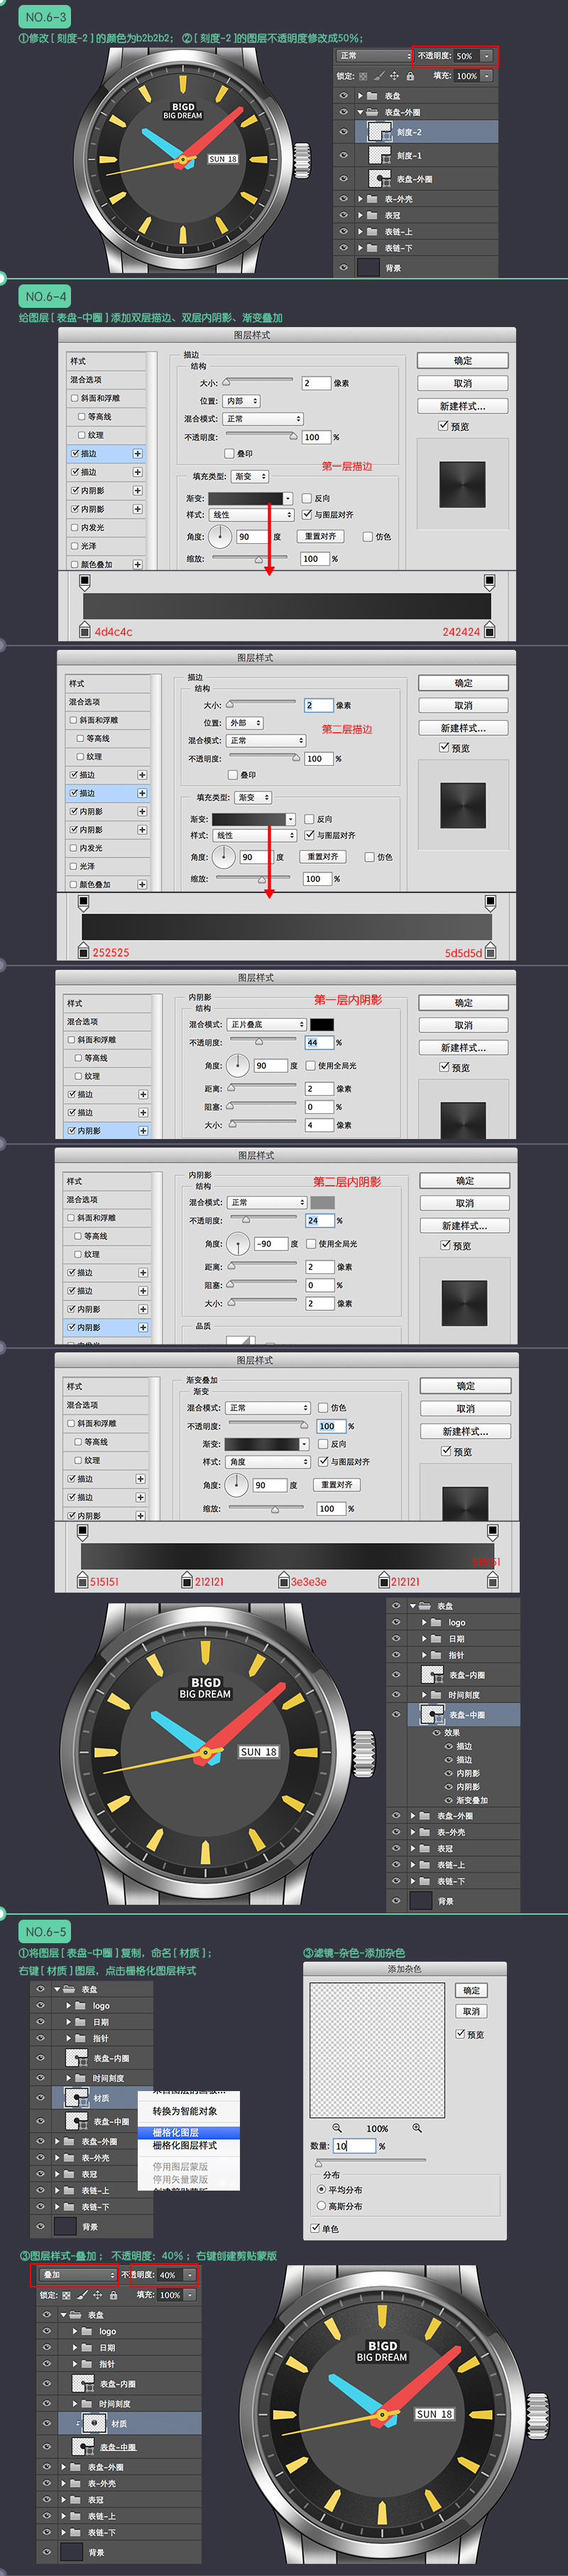The image size is (568, 2576).
Task: Toggle 预览 checkbox in first stroke dialog
Action: (x=443, y=425)
